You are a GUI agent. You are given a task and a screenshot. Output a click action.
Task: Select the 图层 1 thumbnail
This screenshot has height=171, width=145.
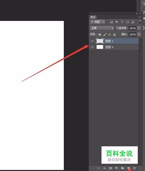(100, 41)
